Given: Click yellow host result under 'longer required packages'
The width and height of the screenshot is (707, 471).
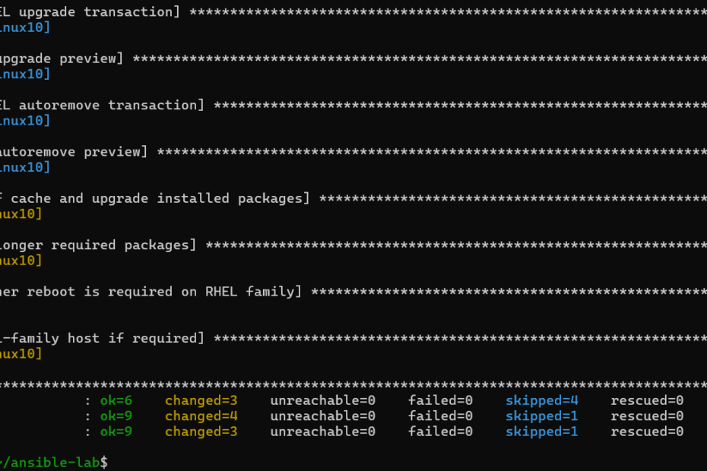Looking at the screenshot, I should [x=21, y=261].
